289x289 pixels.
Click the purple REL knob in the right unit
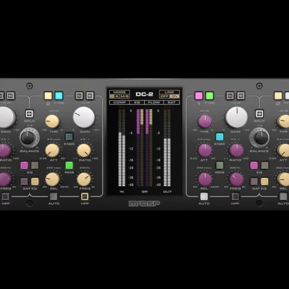click(x=205, y=179)
